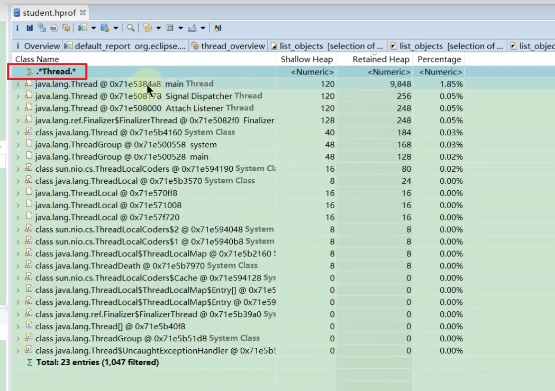Click the 1.85% percentage value

[x=451, y=84]
